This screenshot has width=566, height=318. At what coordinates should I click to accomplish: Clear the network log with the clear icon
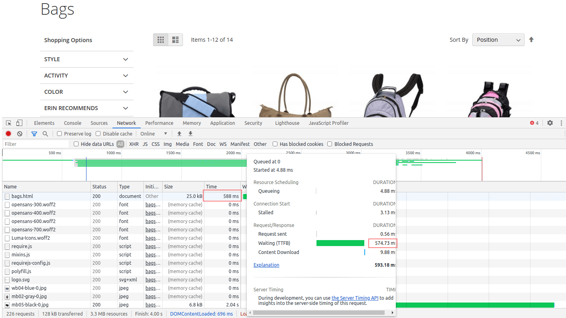pyautogui.click(x=20, y=134)
